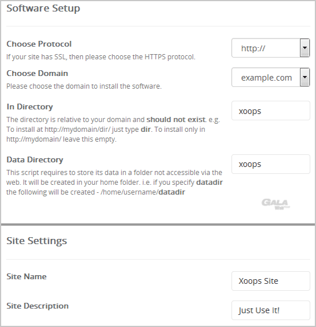Viewport: 316px width, 327px height.
Task: Click the bold datadir path example text
Action: click(172, 192)
